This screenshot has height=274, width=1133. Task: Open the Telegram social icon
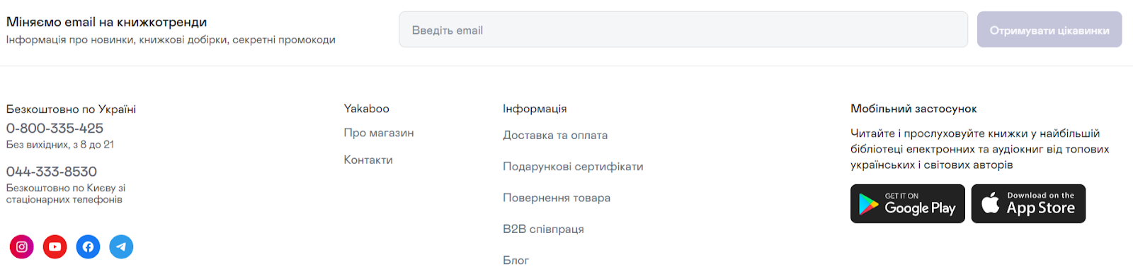tap(122, 246)
